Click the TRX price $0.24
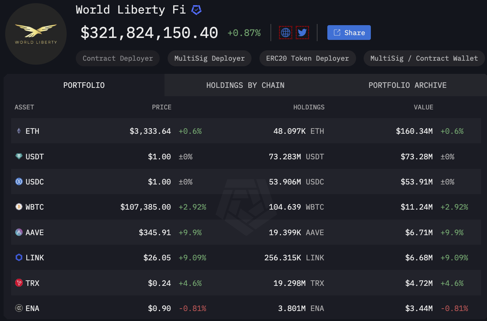This screenshot has width=487, height=321. coord(159,283)
